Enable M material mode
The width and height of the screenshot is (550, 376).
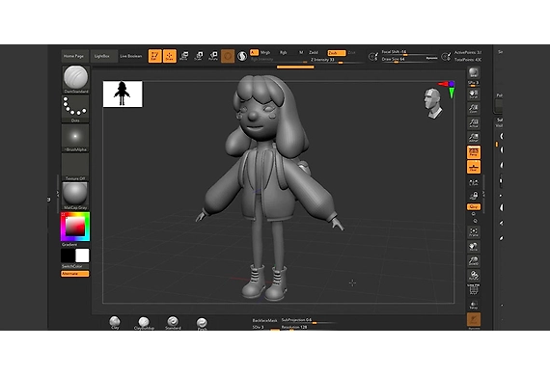pos(301,53)
